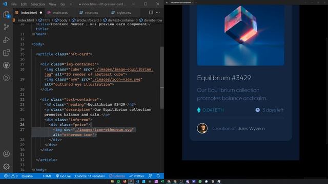Switch to the reset.css tab

pyautogui.click(x=91, y=13)
